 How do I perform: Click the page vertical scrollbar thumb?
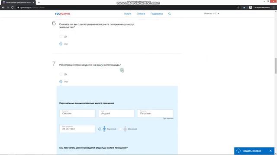(276, 65)
